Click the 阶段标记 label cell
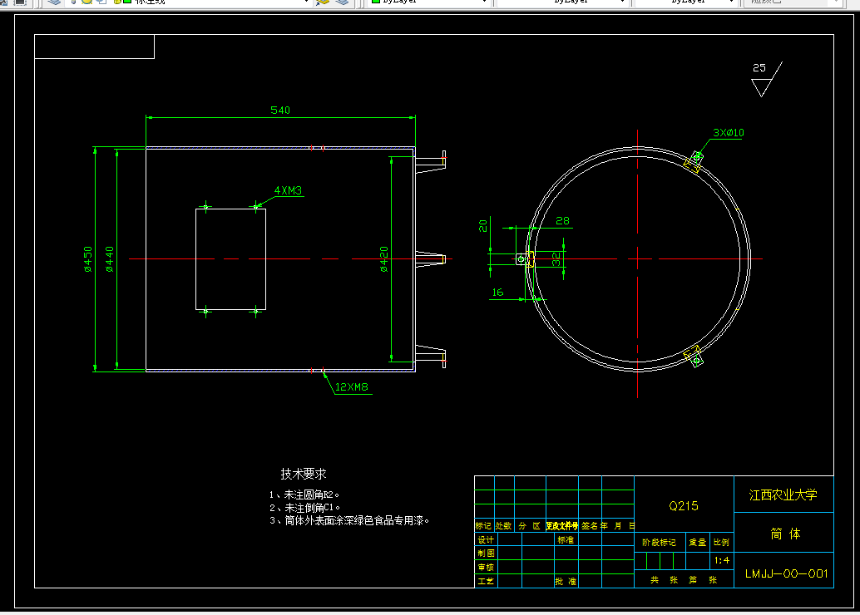860x615 pixels. pos(660,542)
